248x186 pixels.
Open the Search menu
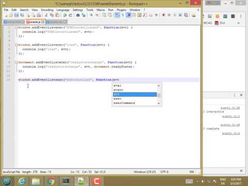point(24,10)
